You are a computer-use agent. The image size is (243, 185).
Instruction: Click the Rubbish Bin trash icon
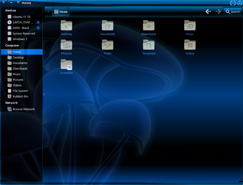10,96
